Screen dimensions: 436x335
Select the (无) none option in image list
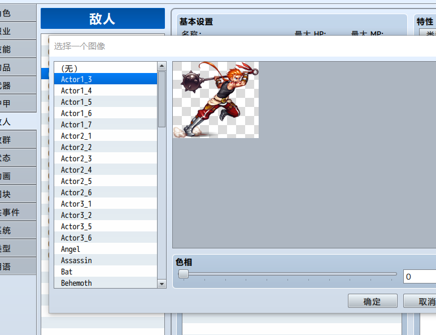click(106, 68)
